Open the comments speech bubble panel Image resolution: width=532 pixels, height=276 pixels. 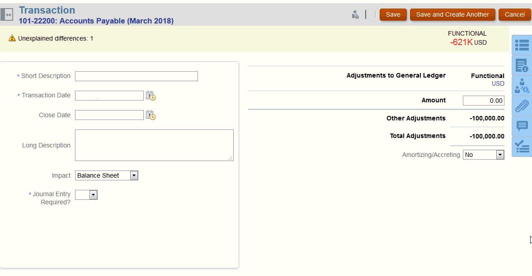coord(522,126)
